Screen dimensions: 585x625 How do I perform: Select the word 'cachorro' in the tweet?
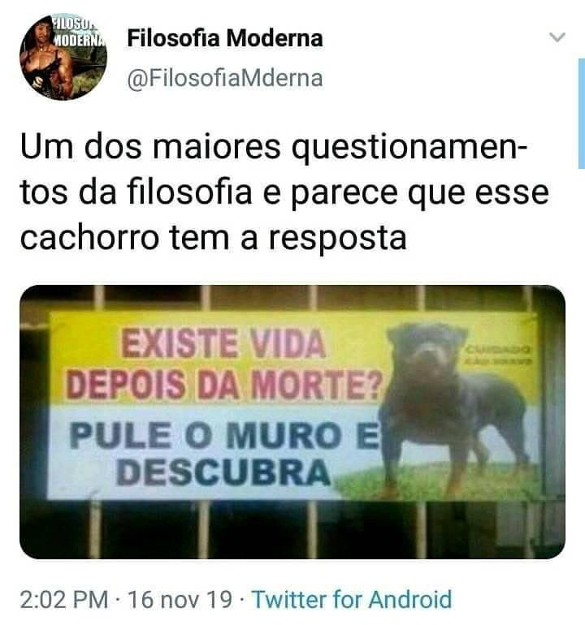[90, 238]
